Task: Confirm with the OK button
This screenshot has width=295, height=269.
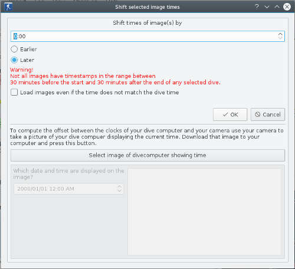Action: (230, 114)
